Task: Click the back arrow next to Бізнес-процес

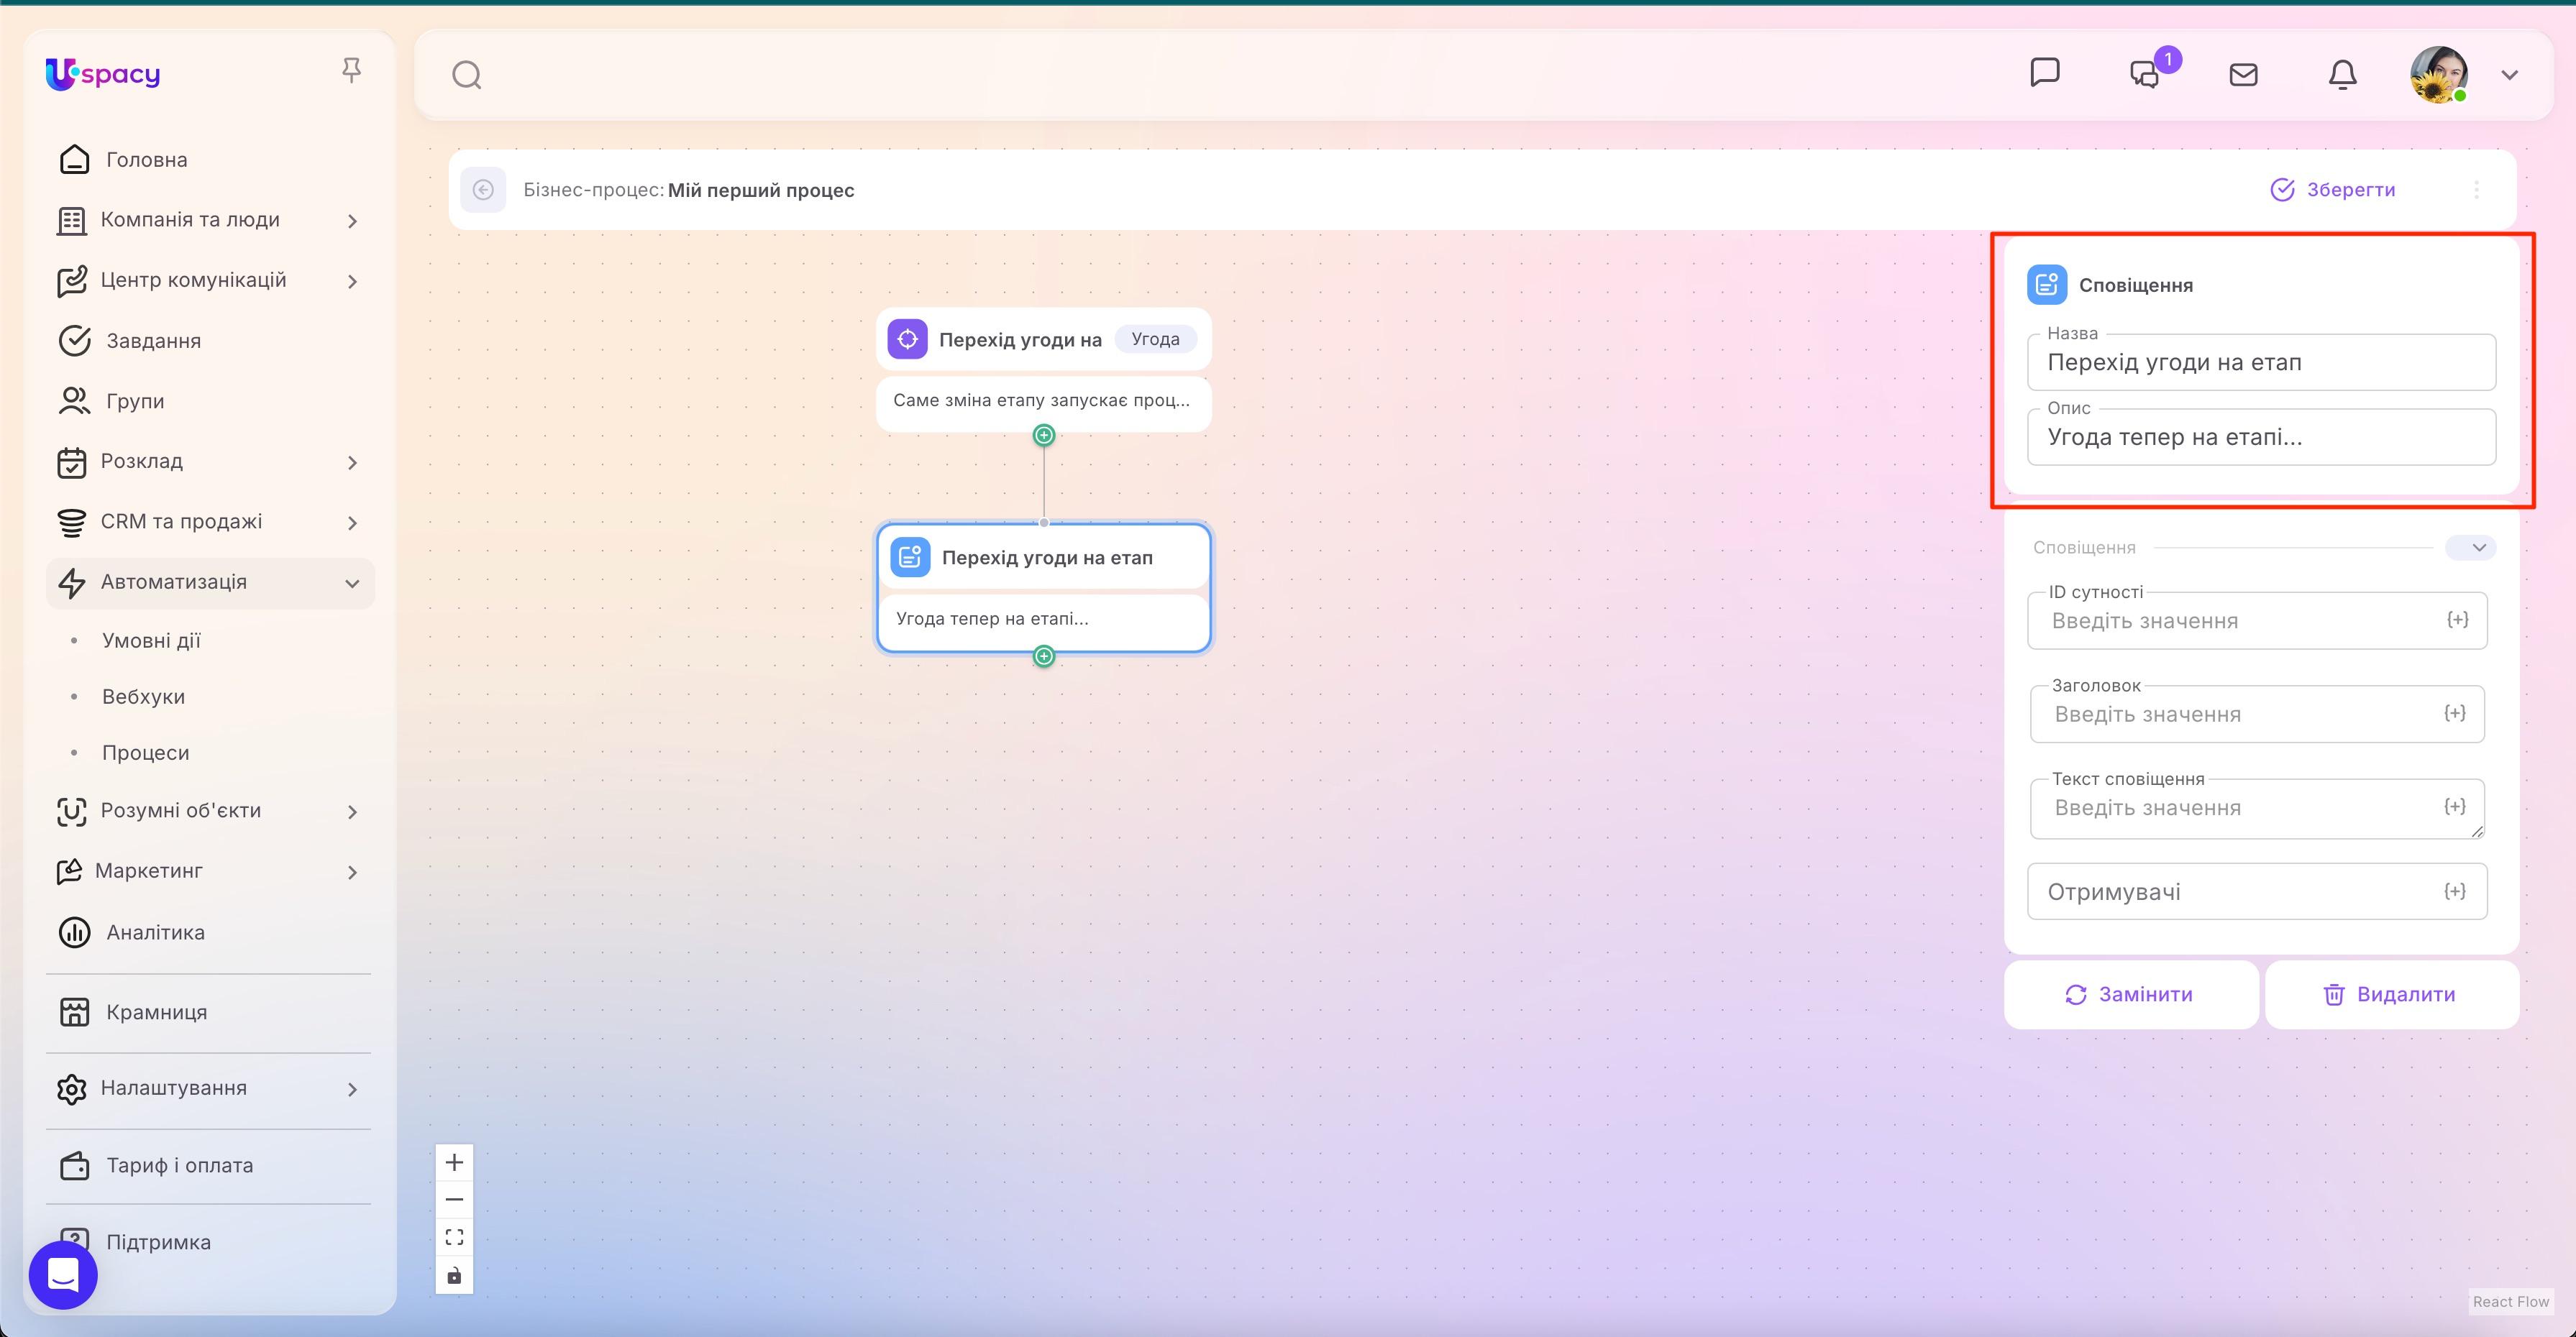Action: [x=484, y=190]
